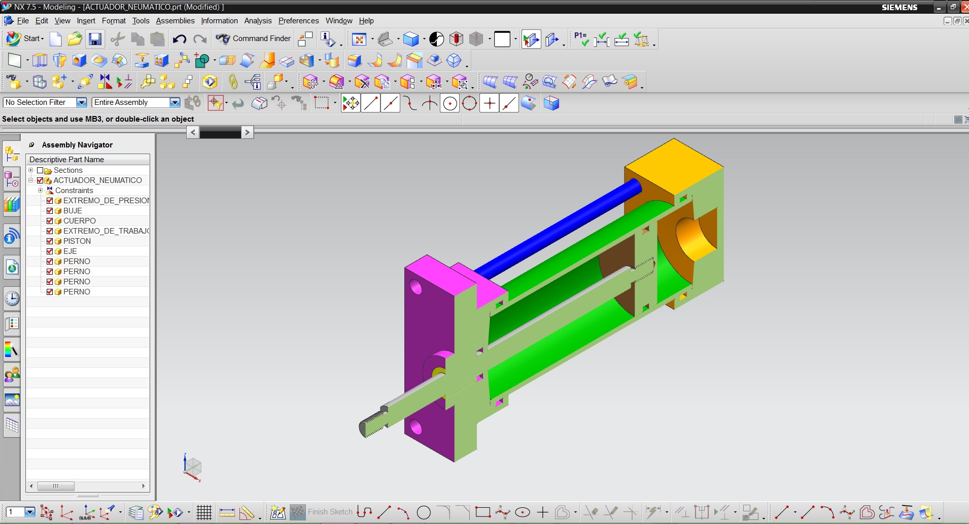
Task: Click the sketch Circle tool at bottom
Action: point(424,512)
